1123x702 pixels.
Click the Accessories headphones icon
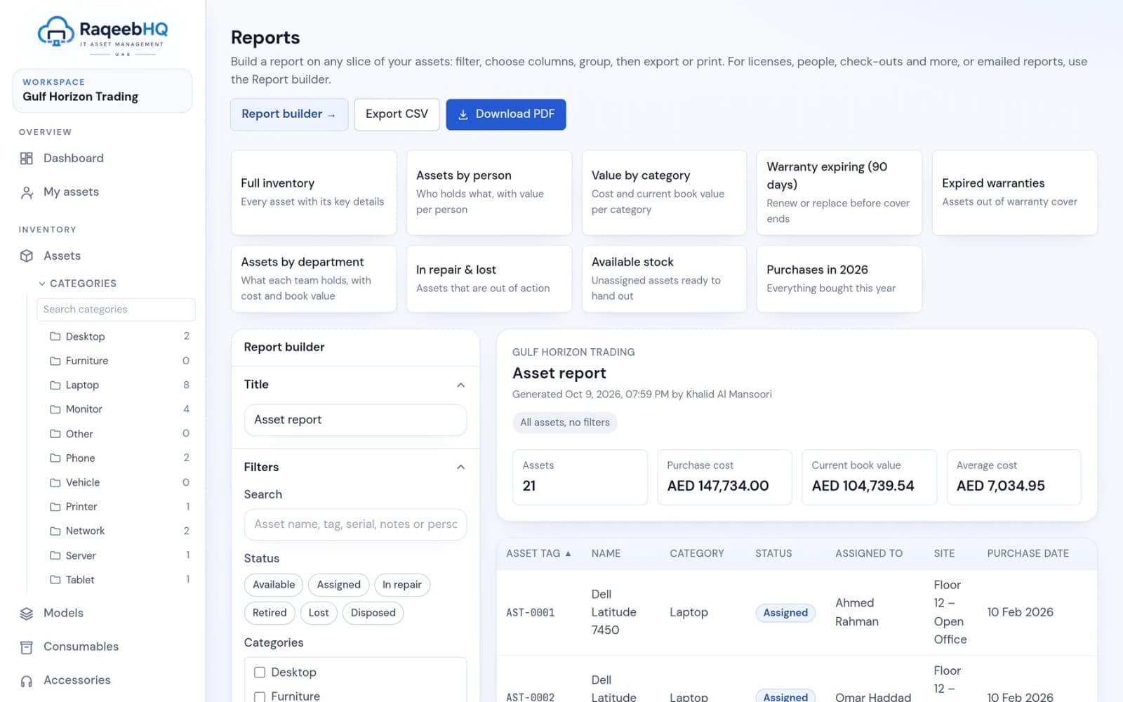[27, 681]
